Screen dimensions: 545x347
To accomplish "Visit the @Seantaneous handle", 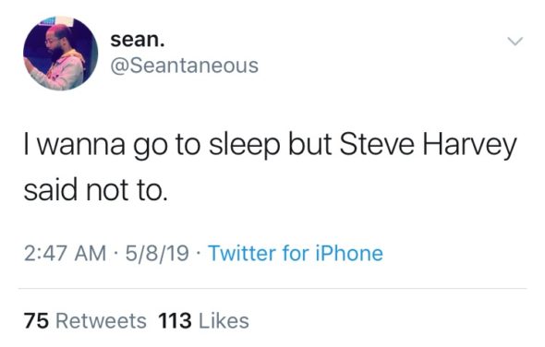I will click(x=184, y=66).
